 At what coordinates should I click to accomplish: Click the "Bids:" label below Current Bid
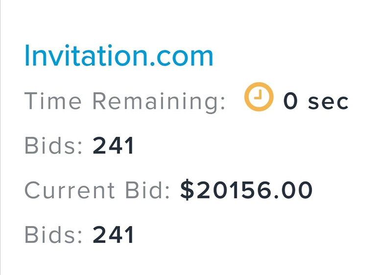pos(53,234)
